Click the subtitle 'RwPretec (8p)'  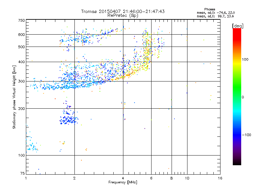123,16
